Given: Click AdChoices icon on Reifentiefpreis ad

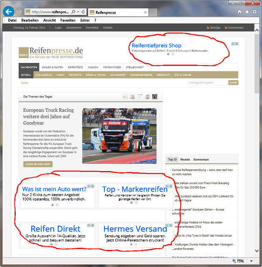Looking at the screenshot, I should coord(233,44).
